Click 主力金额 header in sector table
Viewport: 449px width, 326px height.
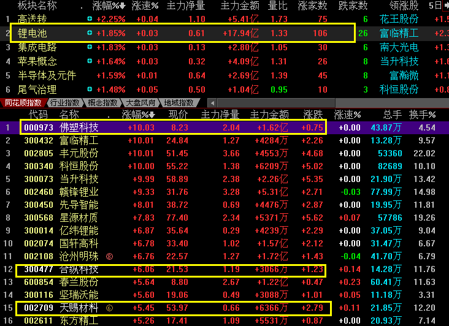pos(240,6)
